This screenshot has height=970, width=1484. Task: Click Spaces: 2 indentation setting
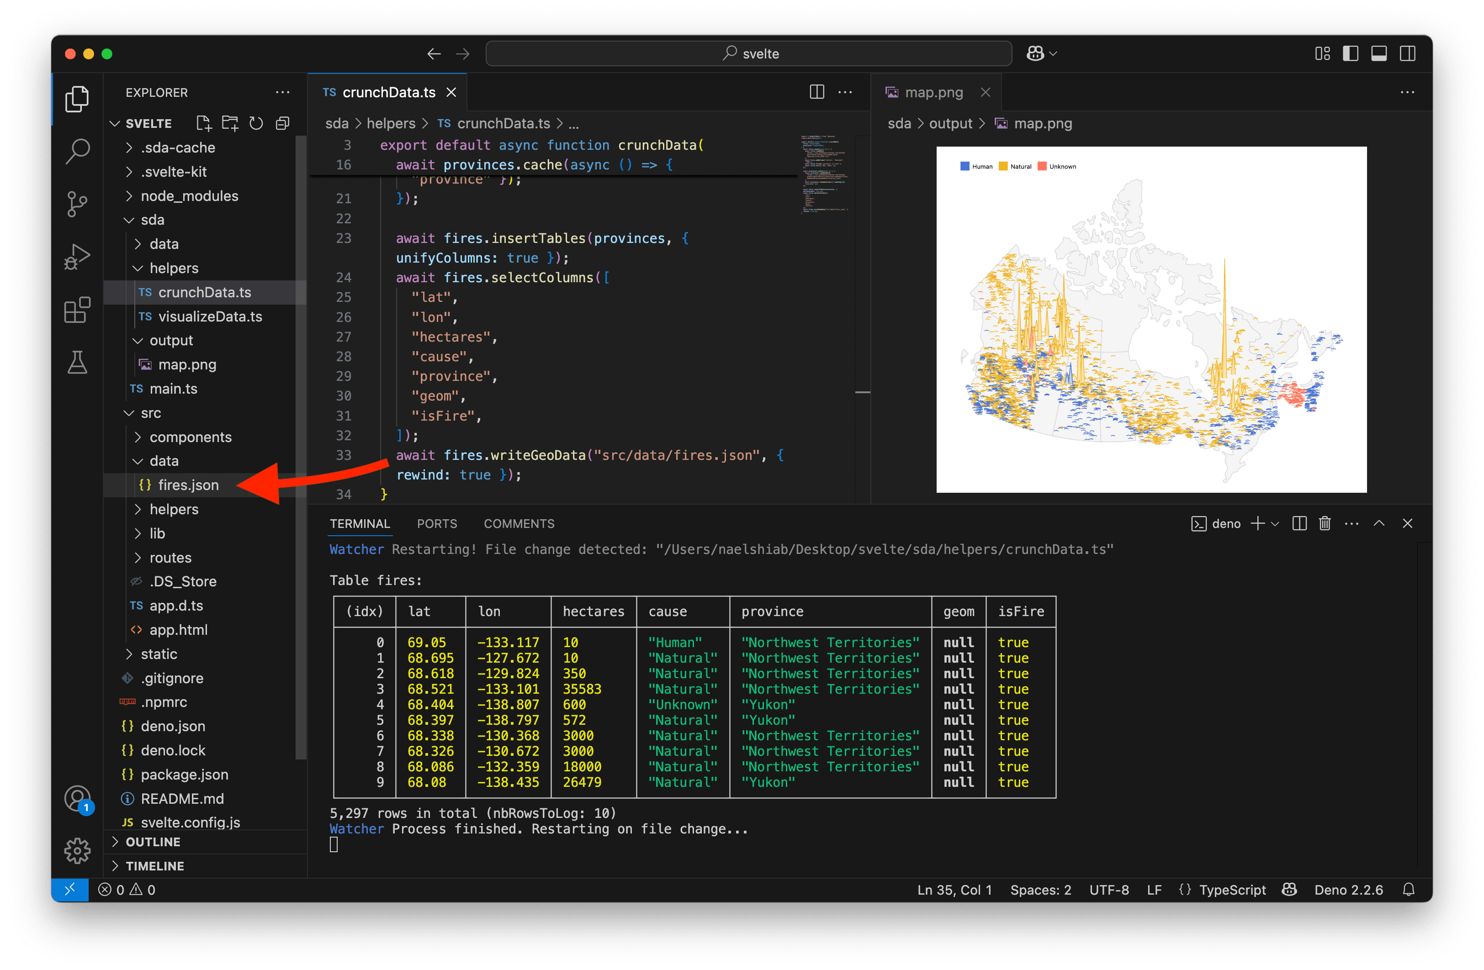[1041, 890]
